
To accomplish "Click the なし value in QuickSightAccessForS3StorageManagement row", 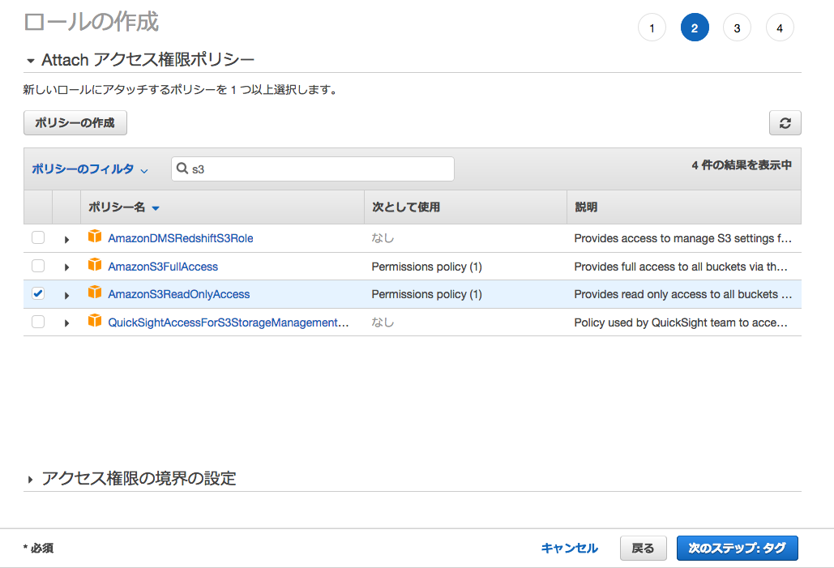I will [x=383, y=322].
